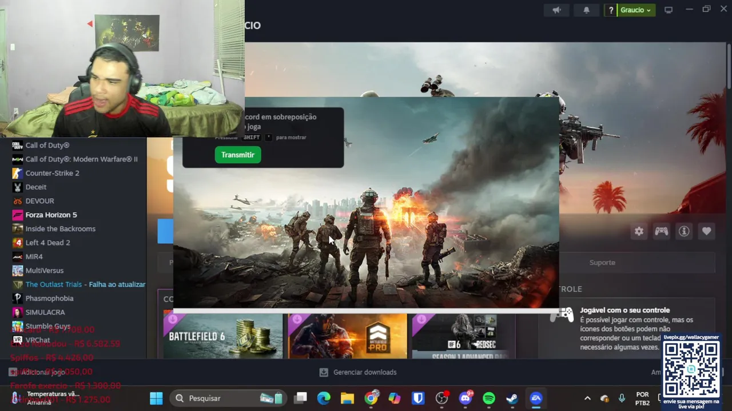The image size is (732, 411).
Task: Open Deceit from the game list
Action: [36, 187]
